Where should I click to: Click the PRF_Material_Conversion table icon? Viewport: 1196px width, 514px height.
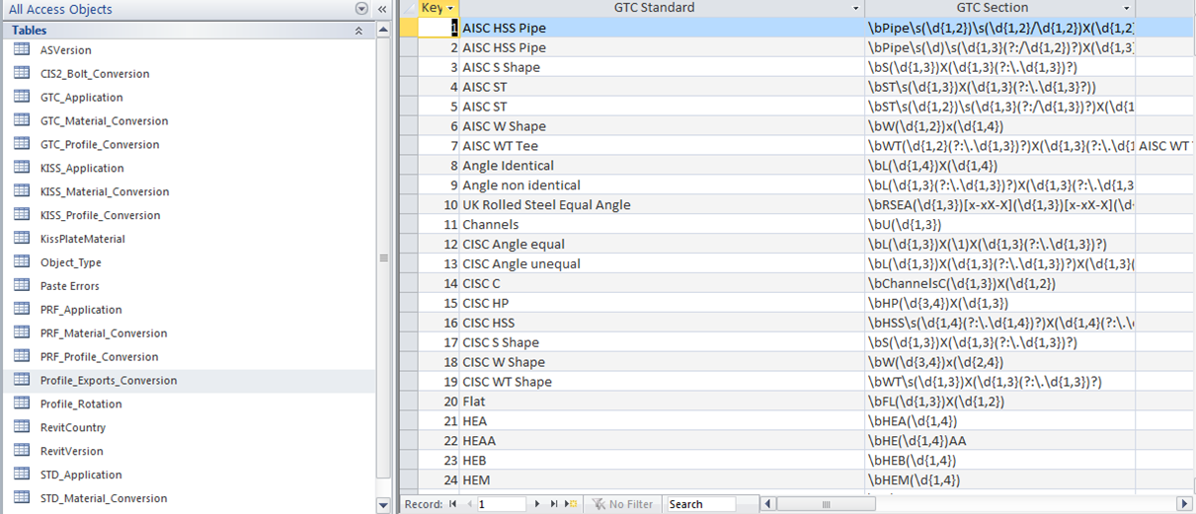(22, 332)
